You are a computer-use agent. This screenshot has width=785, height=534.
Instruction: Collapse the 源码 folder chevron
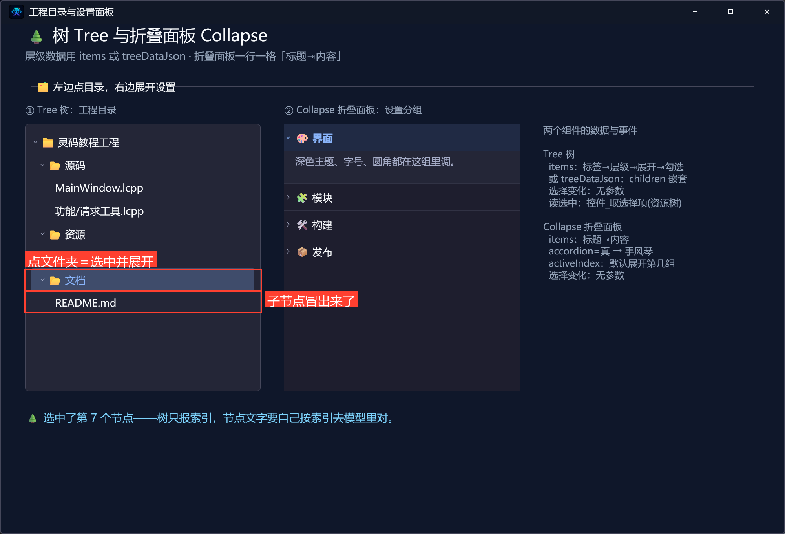pyautogui.click(x=42, y=165)
